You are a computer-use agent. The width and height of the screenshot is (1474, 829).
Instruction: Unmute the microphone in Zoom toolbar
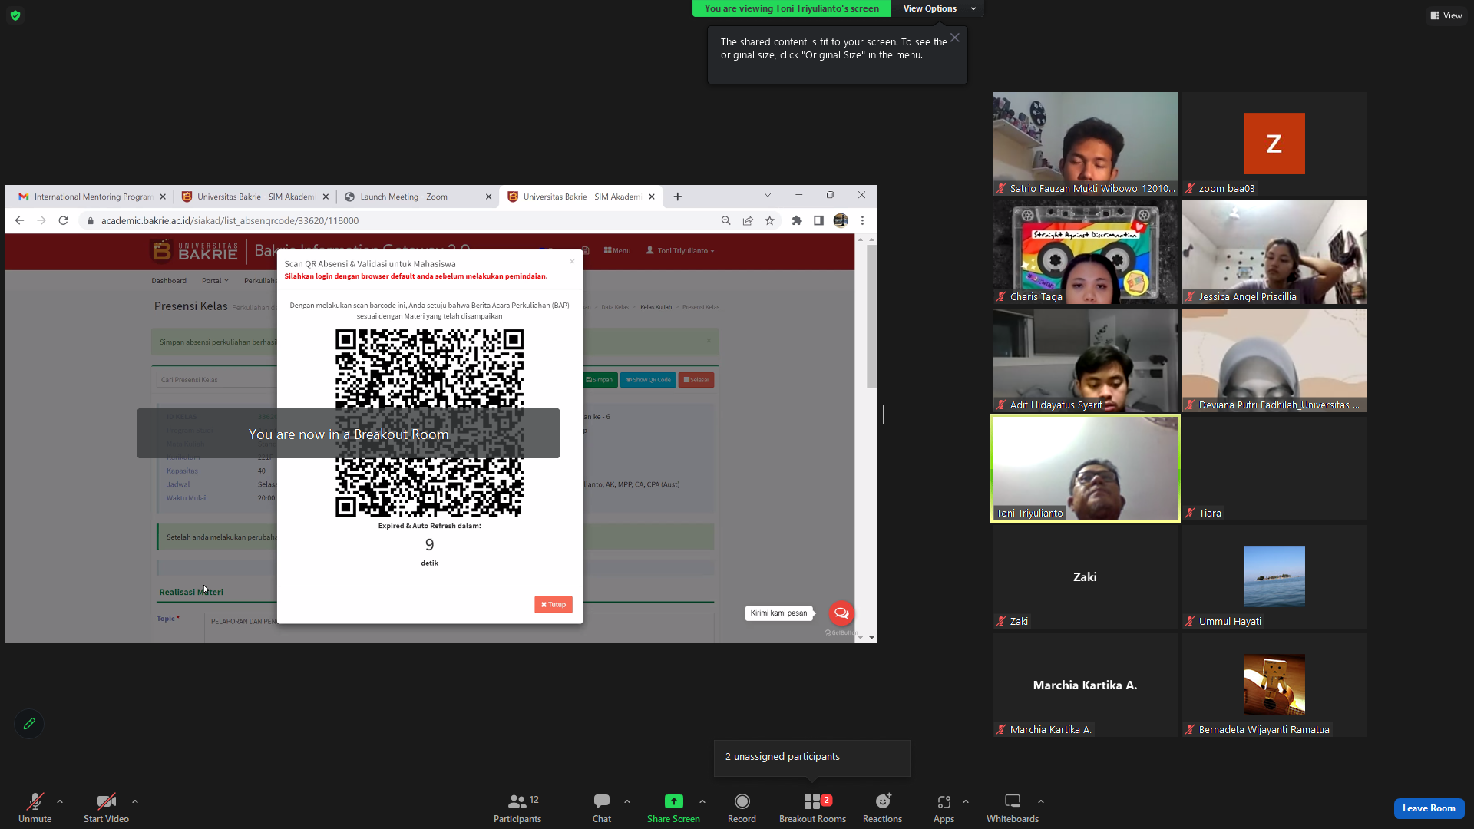35,808
